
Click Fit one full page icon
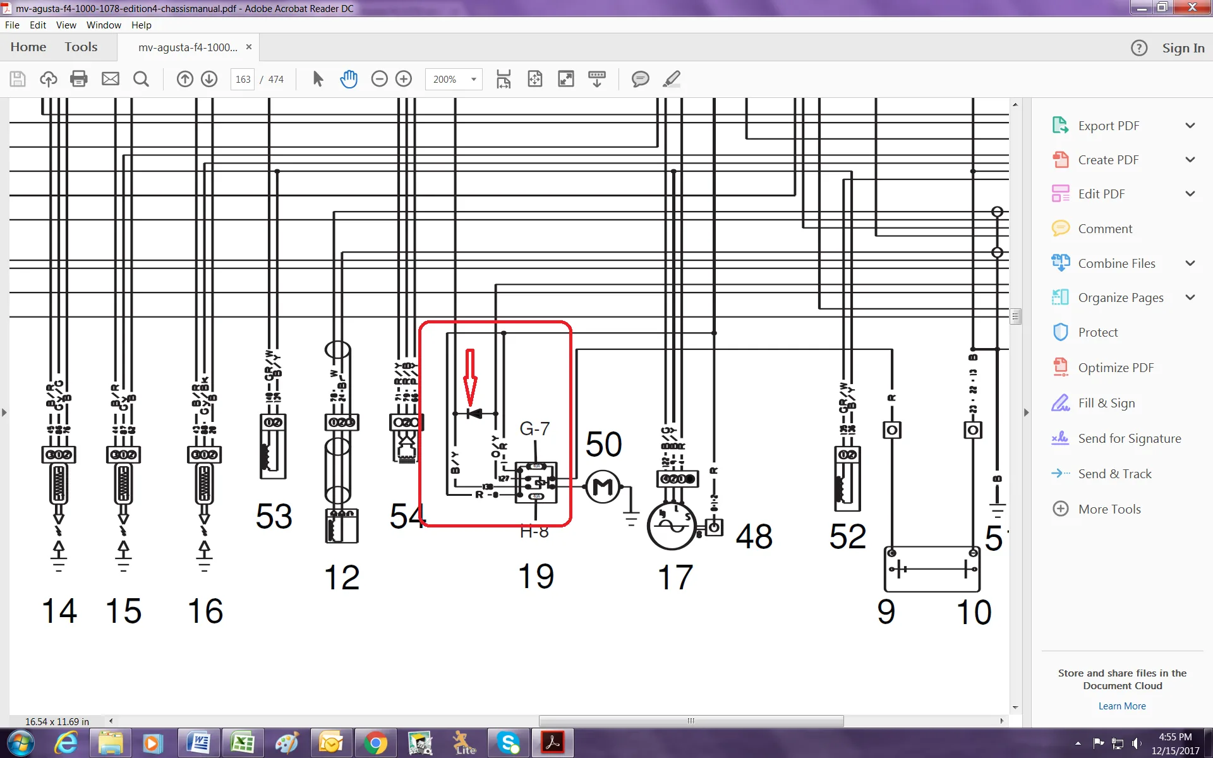pyautogui.click(x=535, y=79)
